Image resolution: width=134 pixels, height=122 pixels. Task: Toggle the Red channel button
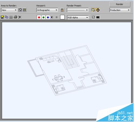(39, 17)
